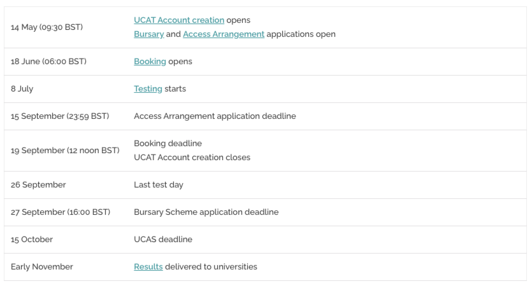Open the Results link
This screenshot has width=532, height=286.
click(148, 267)
